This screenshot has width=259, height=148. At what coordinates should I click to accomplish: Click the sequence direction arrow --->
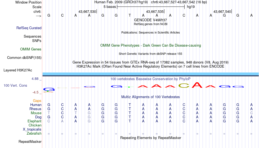pos(38,16)
